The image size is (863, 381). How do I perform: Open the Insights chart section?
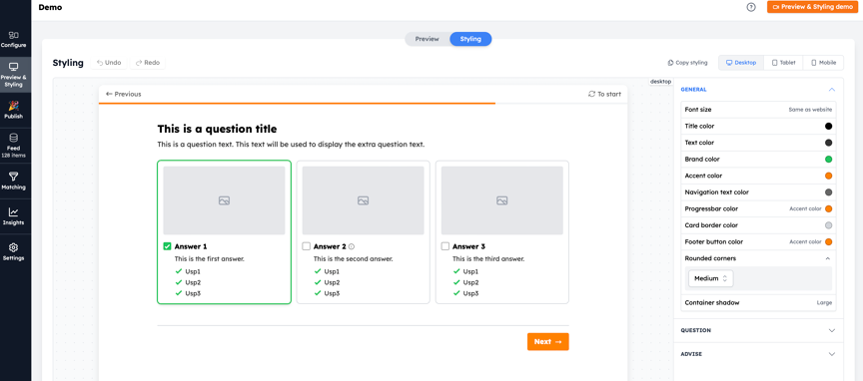click(14, 216)
